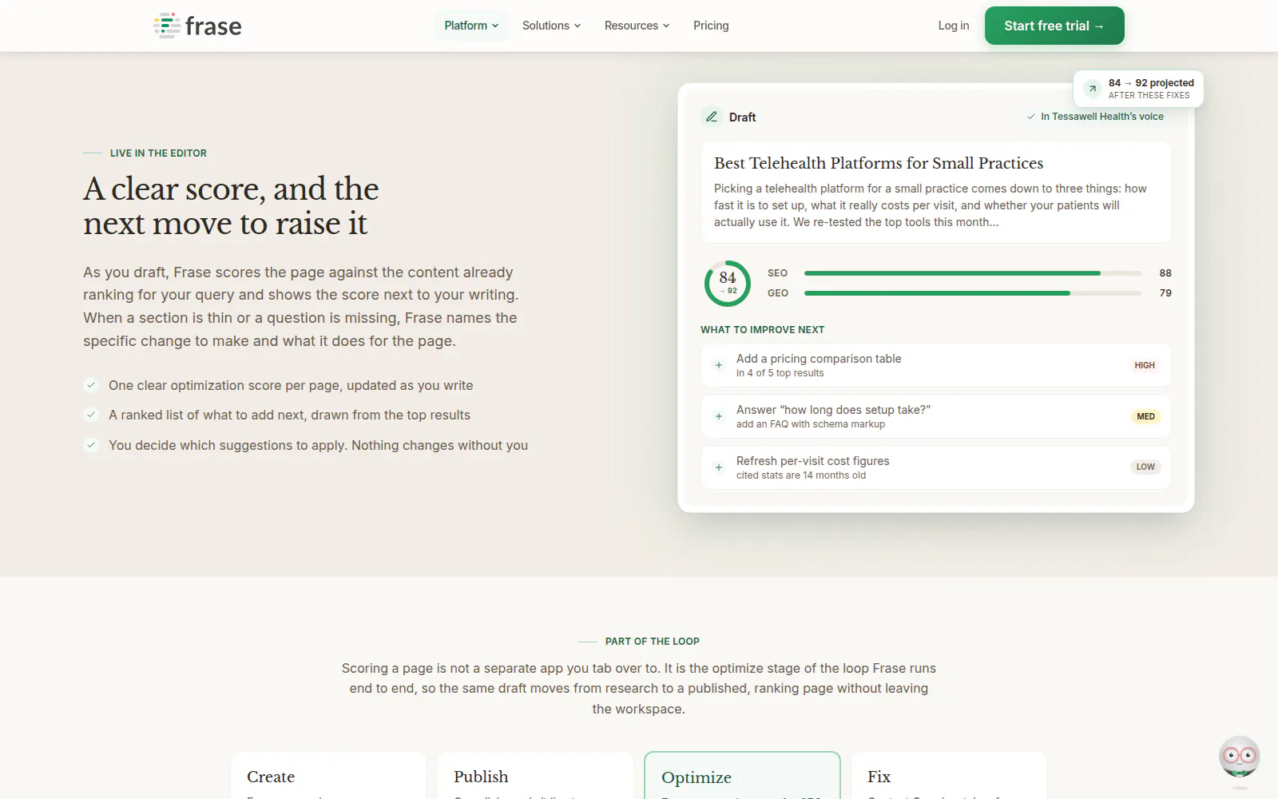Select the Optimize stage card
Screen dimensions: 1278x799
[x=742, y=776]
